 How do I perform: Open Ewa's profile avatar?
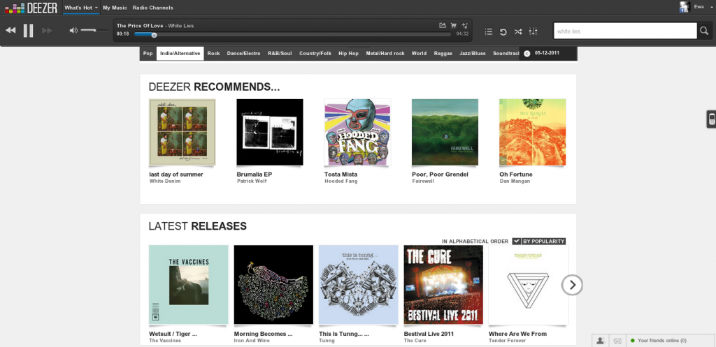pyautogui.click(x=684, y=7)
